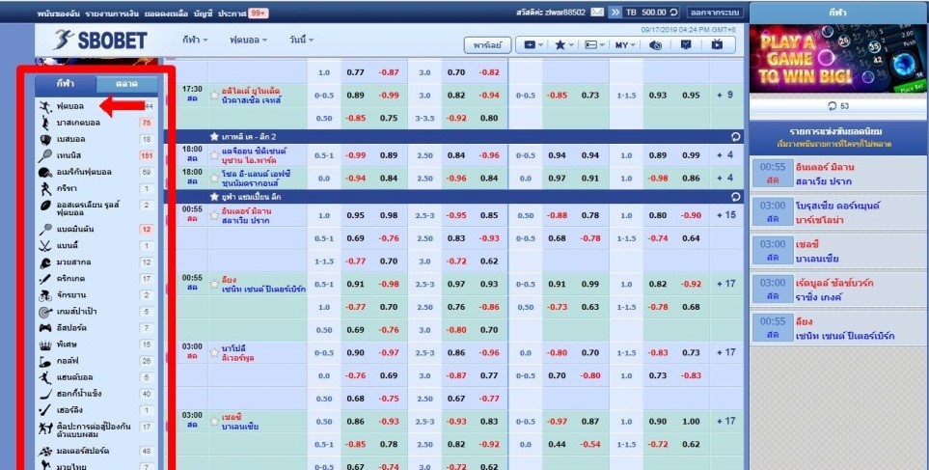Favorite the อดิไลด์ ยูไนเต็ด match star
Image resolution: width=929 pixels, height=470 pixels.
pos(214,96)
